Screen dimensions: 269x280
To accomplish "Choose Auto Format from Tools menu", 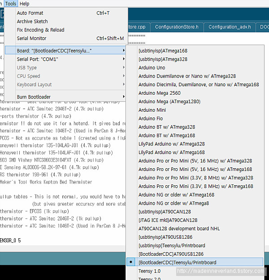I will tap(65, 13).
